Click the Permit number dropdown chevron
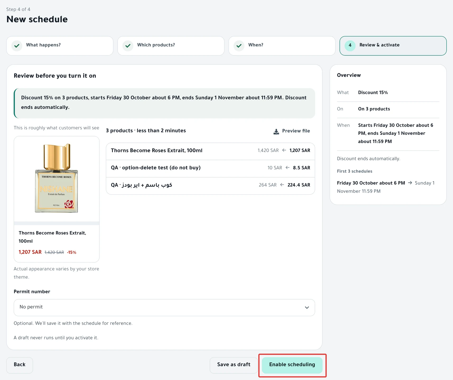The image size is (453, 380). pos(307,307)
